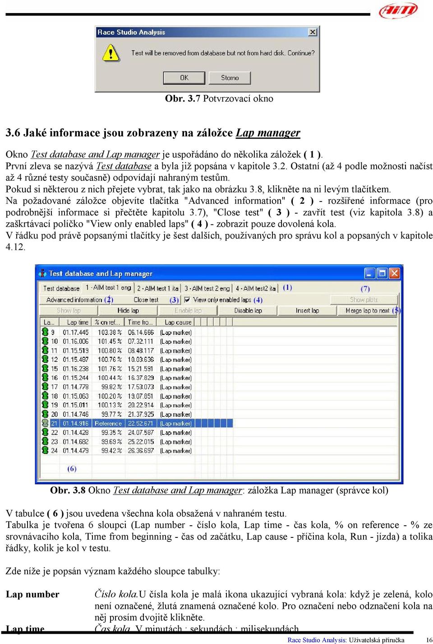Screen dimensions: 433x644
Task: Click the reference lap 21 status icon
Action: pyautogui.click(x=45, y=423)
